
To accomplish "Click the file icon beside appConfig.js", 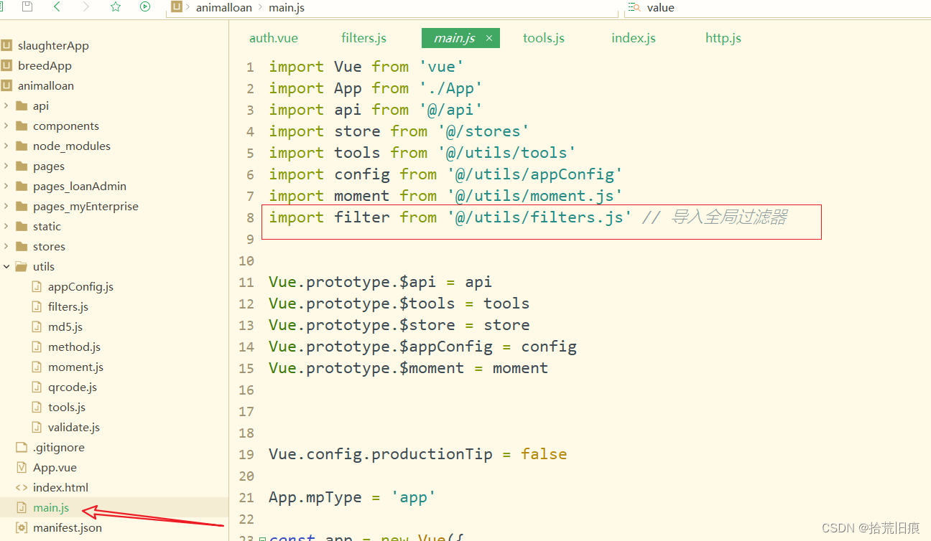I will [37, 286].
